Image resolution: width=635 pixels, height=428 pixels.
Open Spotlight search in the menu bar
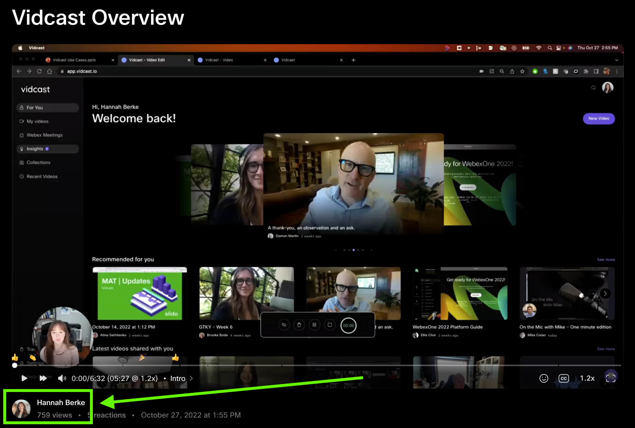550,48
